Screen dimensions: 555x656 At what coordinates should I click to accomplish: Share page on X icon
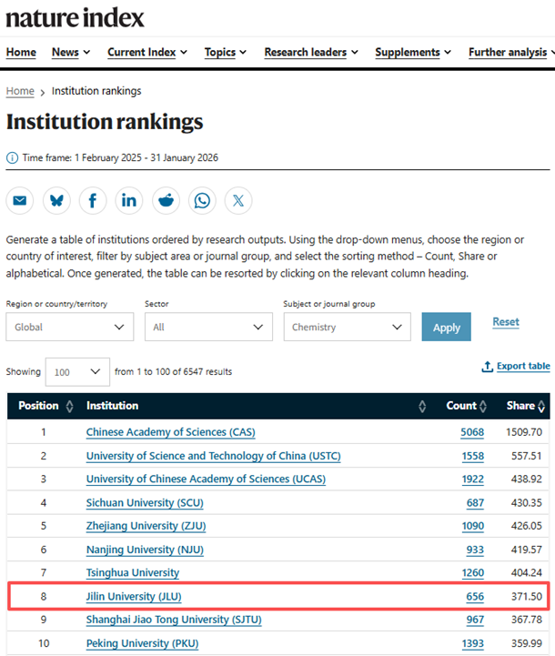(x=238, y=201)
